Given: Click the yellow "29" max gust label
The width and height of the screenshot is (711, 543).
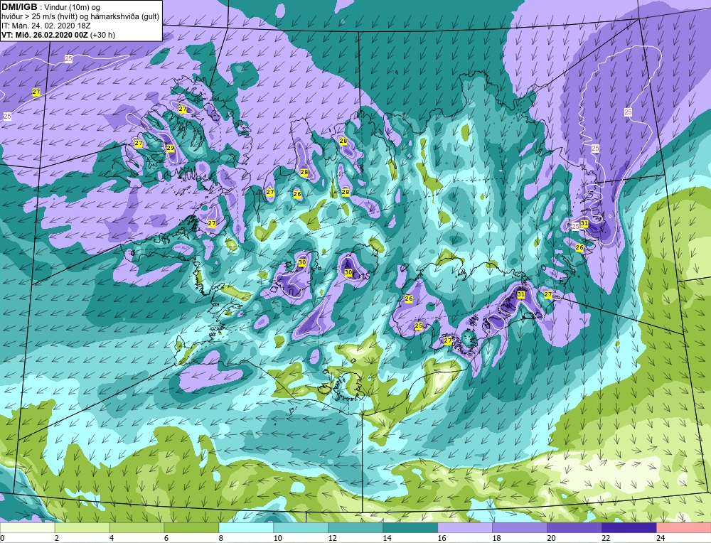Looking at the screenshot, I should (x=171, y=148).
